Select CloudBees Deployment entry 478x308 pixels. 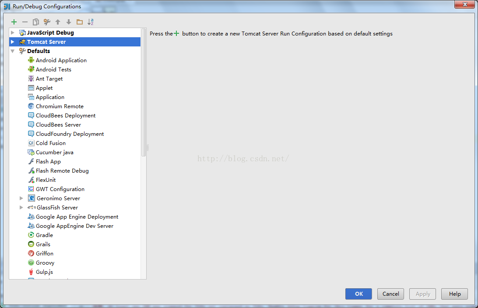click(66, 115)
